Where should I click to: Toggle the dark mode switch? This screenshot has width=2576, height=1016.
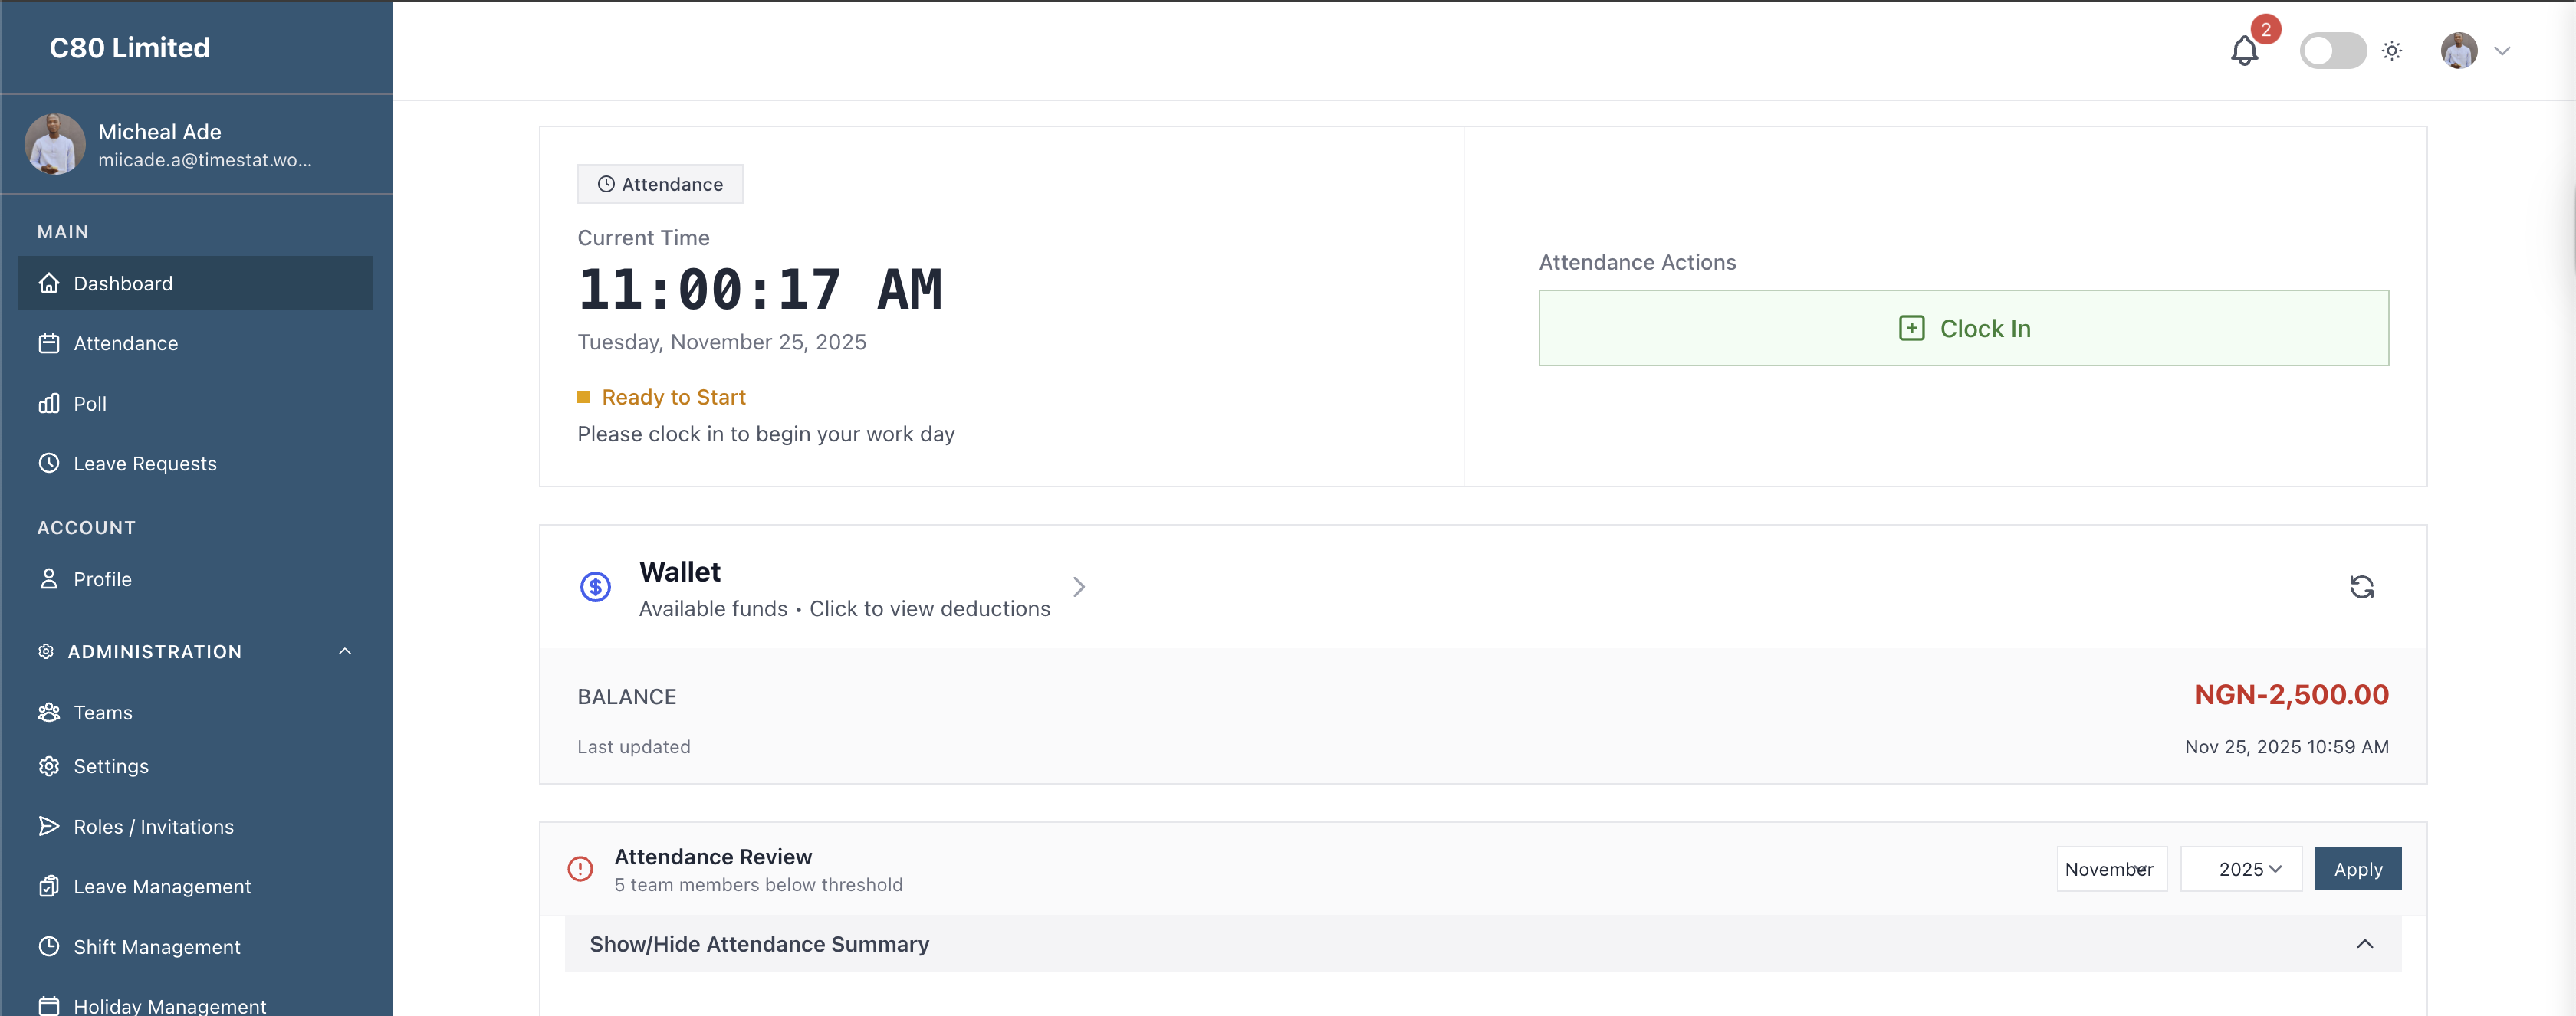tap(2332, 50)
